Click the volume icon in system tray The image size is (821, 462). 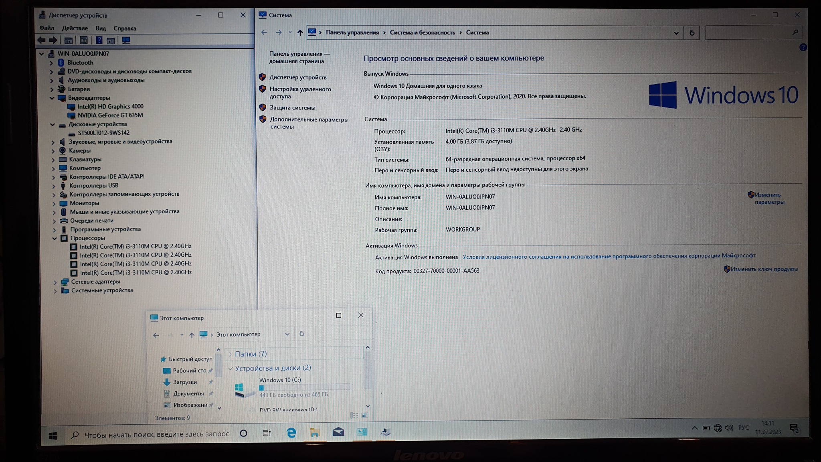click(x=729, y=428)
